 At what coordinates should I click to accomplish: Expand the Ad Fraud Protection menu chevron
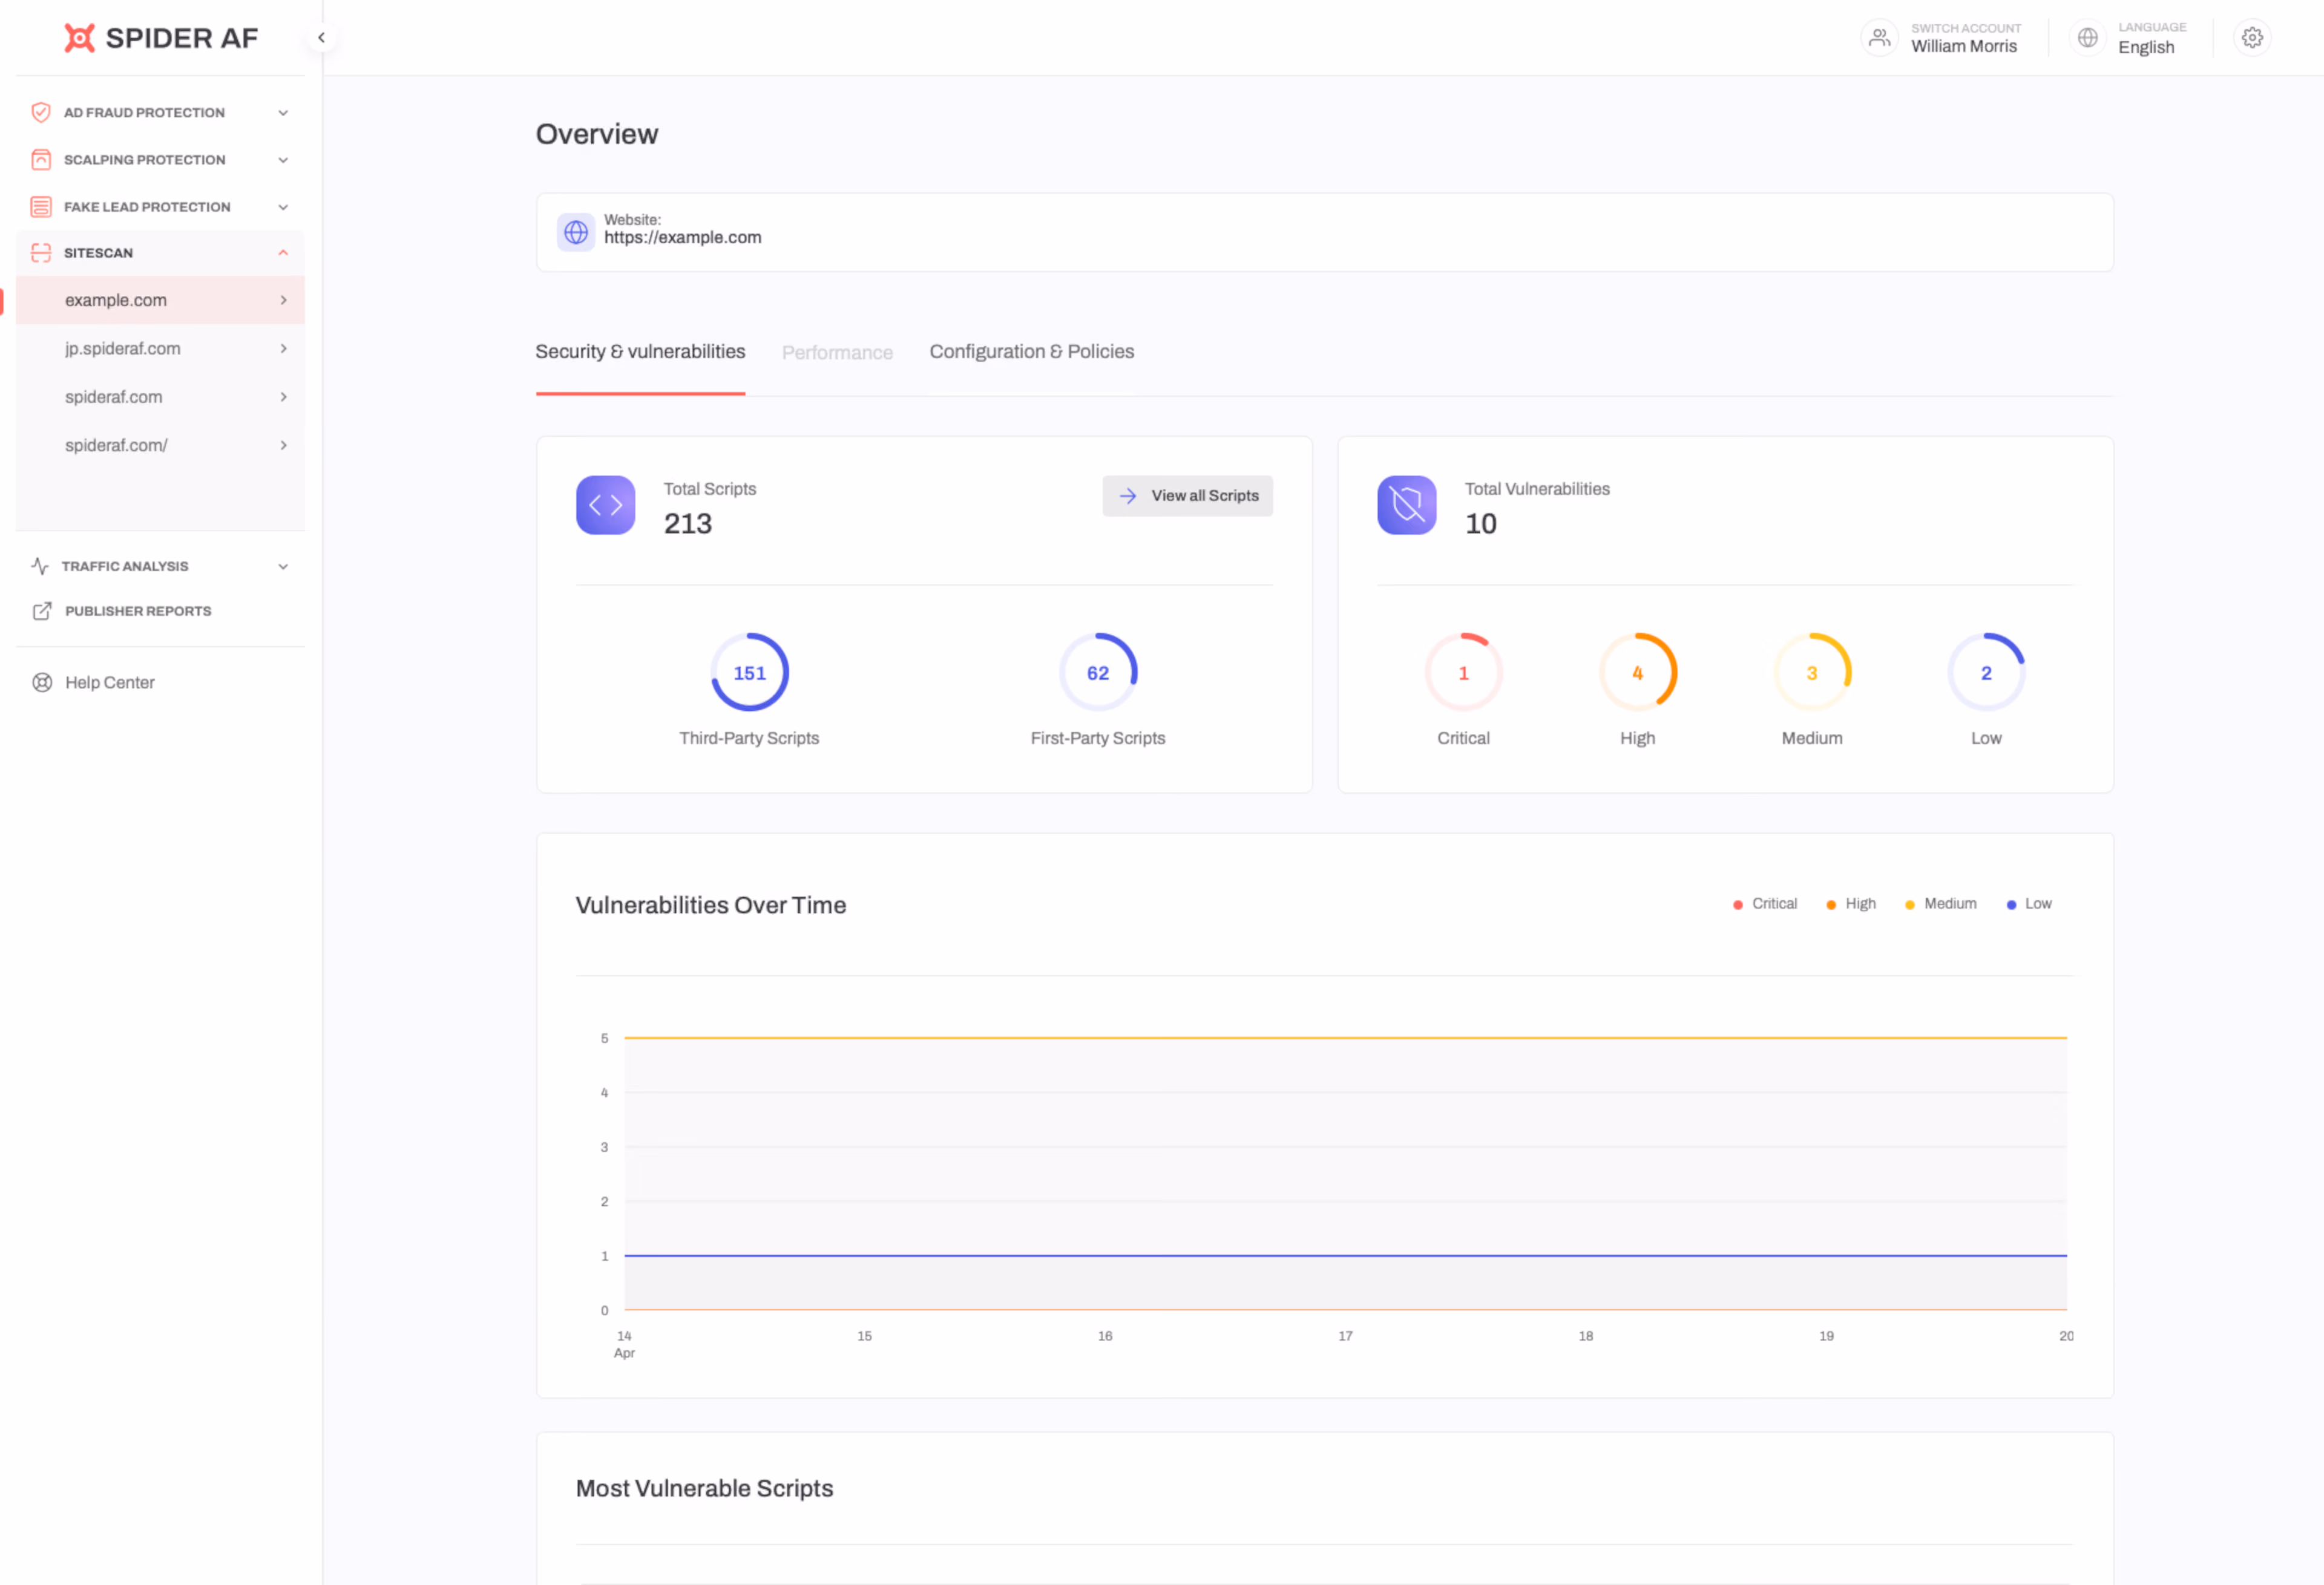pos(283,113)
